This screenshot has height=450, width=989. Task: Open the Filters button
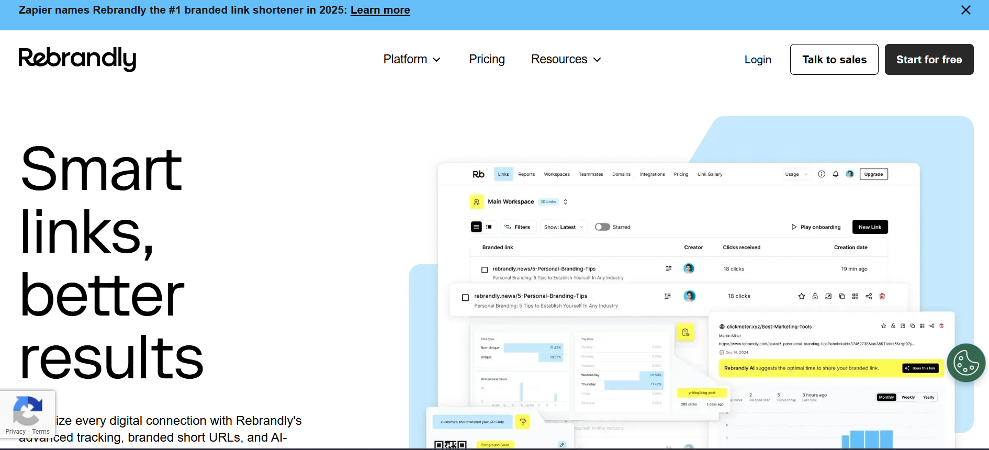(517, 227)
